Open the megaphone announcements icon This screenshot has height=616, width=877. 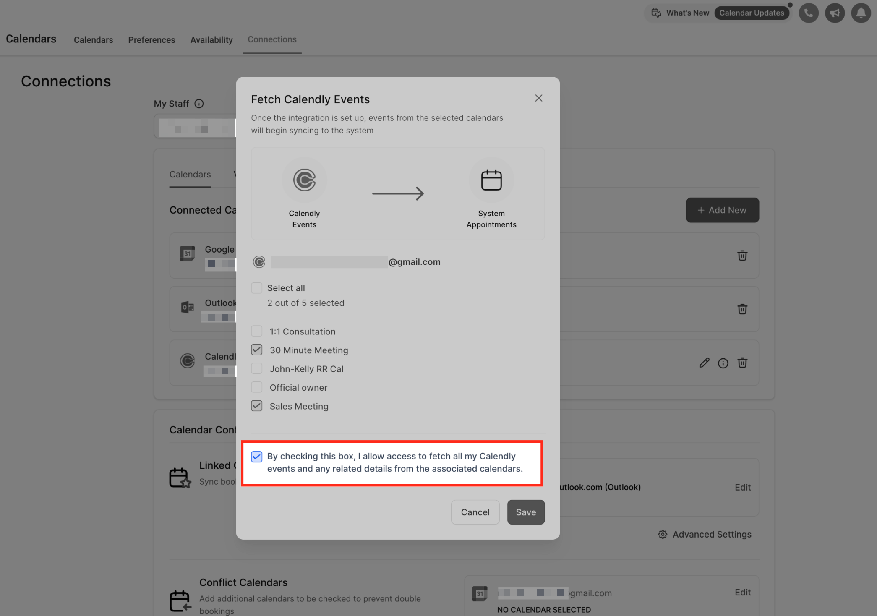coord(835,13)
